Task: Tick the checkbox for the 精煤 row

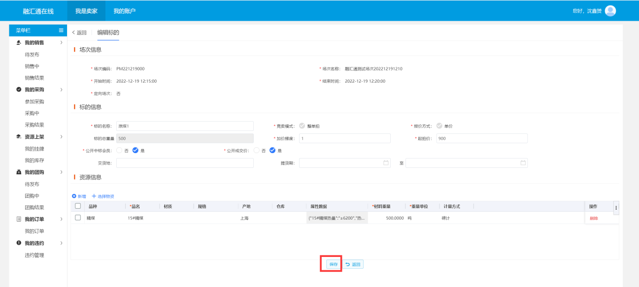Action: (77, 218)
